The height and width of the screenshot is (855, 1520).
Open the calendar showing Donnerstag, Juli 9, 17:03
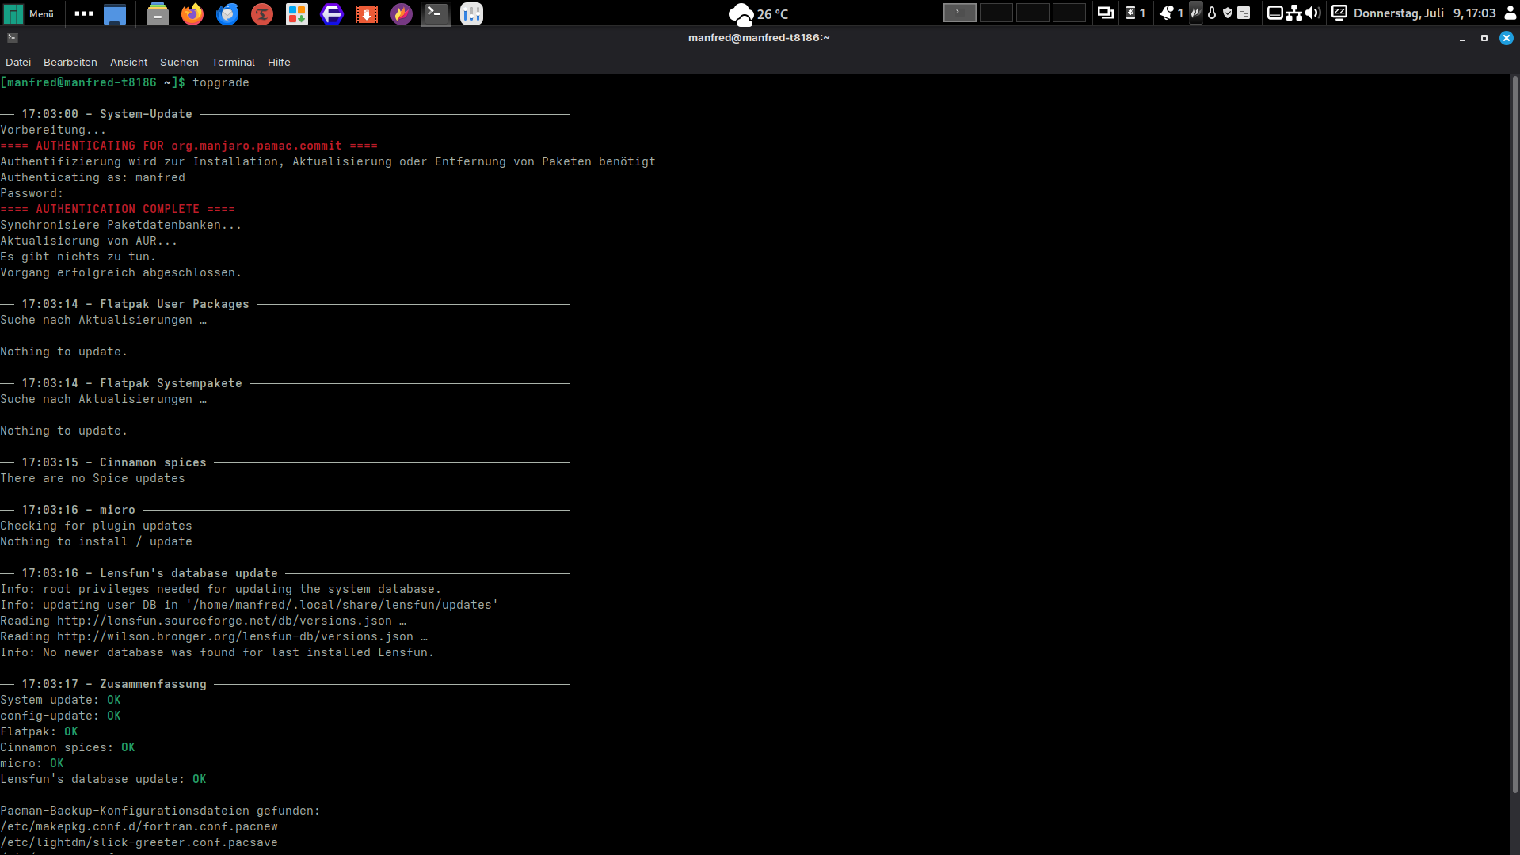(1424, 13)
